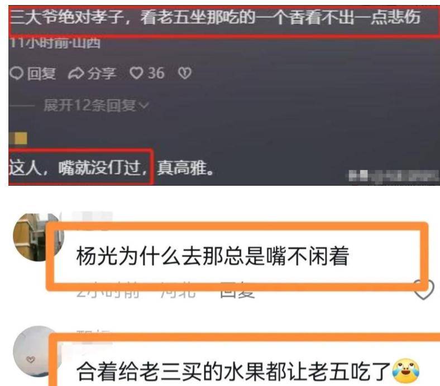Expand 展开12条回复 replies

click(96, 105)
